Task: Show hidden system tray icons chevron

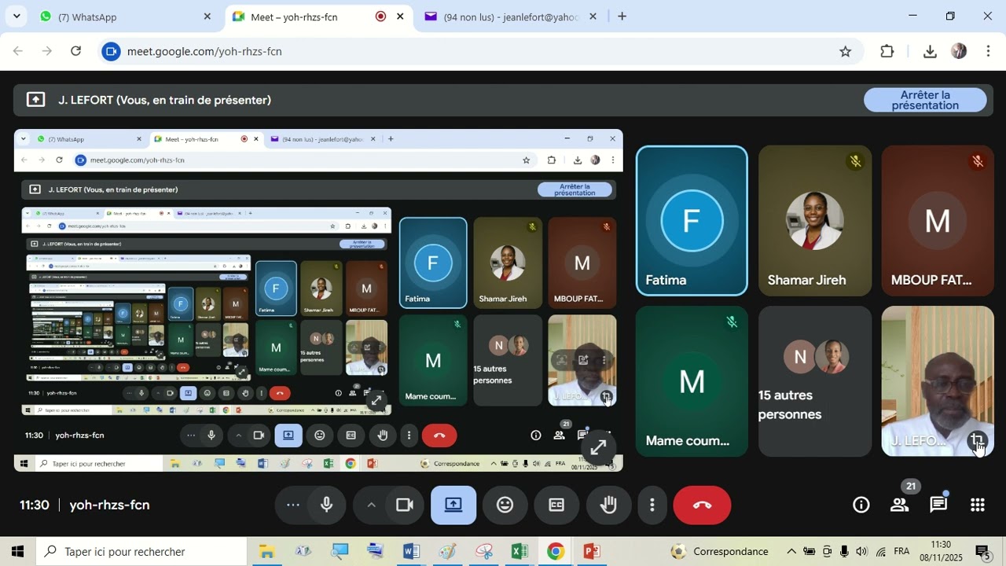Action: point(791,552)
